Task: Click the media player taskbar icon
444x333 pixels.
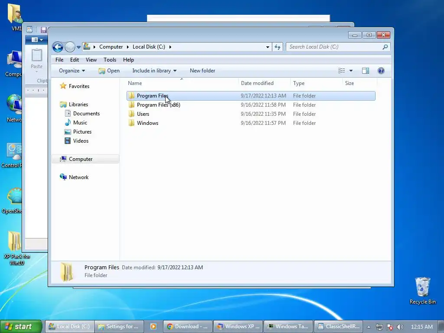Action: pos(153,326)
